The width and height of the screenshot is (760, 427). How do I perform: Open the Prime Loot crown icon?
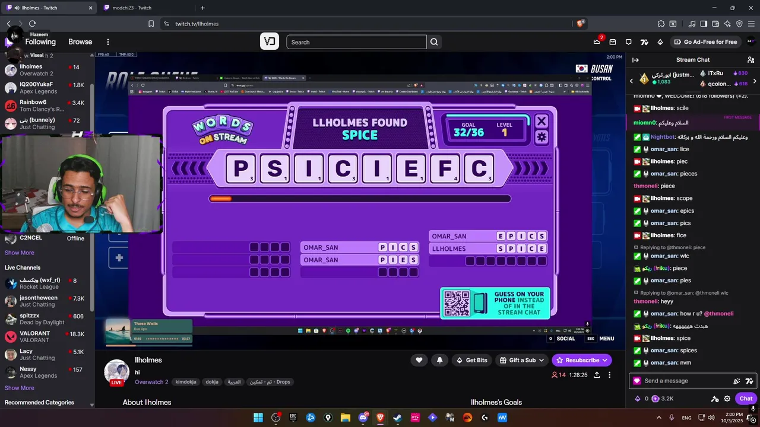point(597,42)
